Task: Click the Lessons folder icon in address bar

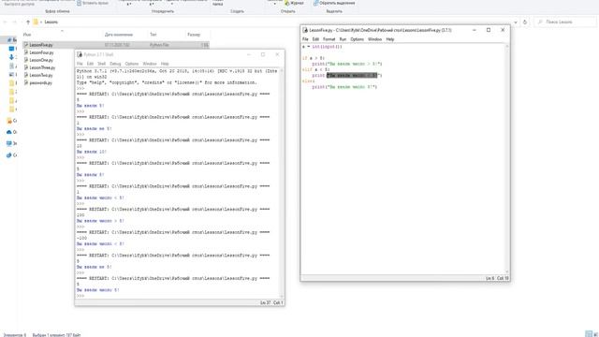Action: coord(36,22)
